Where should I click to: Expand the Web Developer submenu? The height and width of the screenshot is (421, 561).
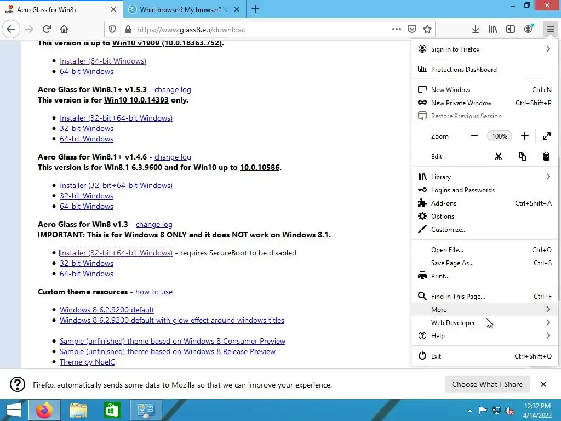click(485, 322)
